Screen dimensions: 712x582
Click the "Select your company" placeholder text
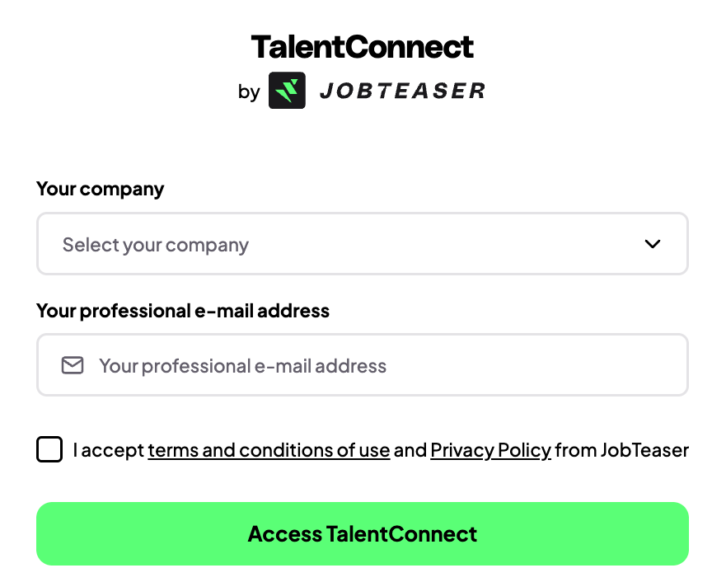(156, 245)
